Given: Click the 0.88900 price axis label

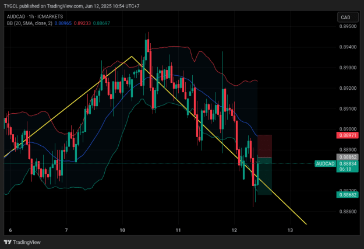Looking at the screenshot, I should (348, 150).
